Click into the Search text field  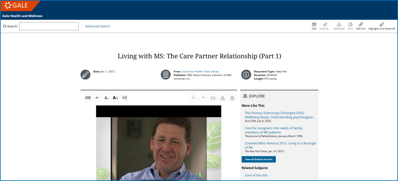(x=49, y=26)
